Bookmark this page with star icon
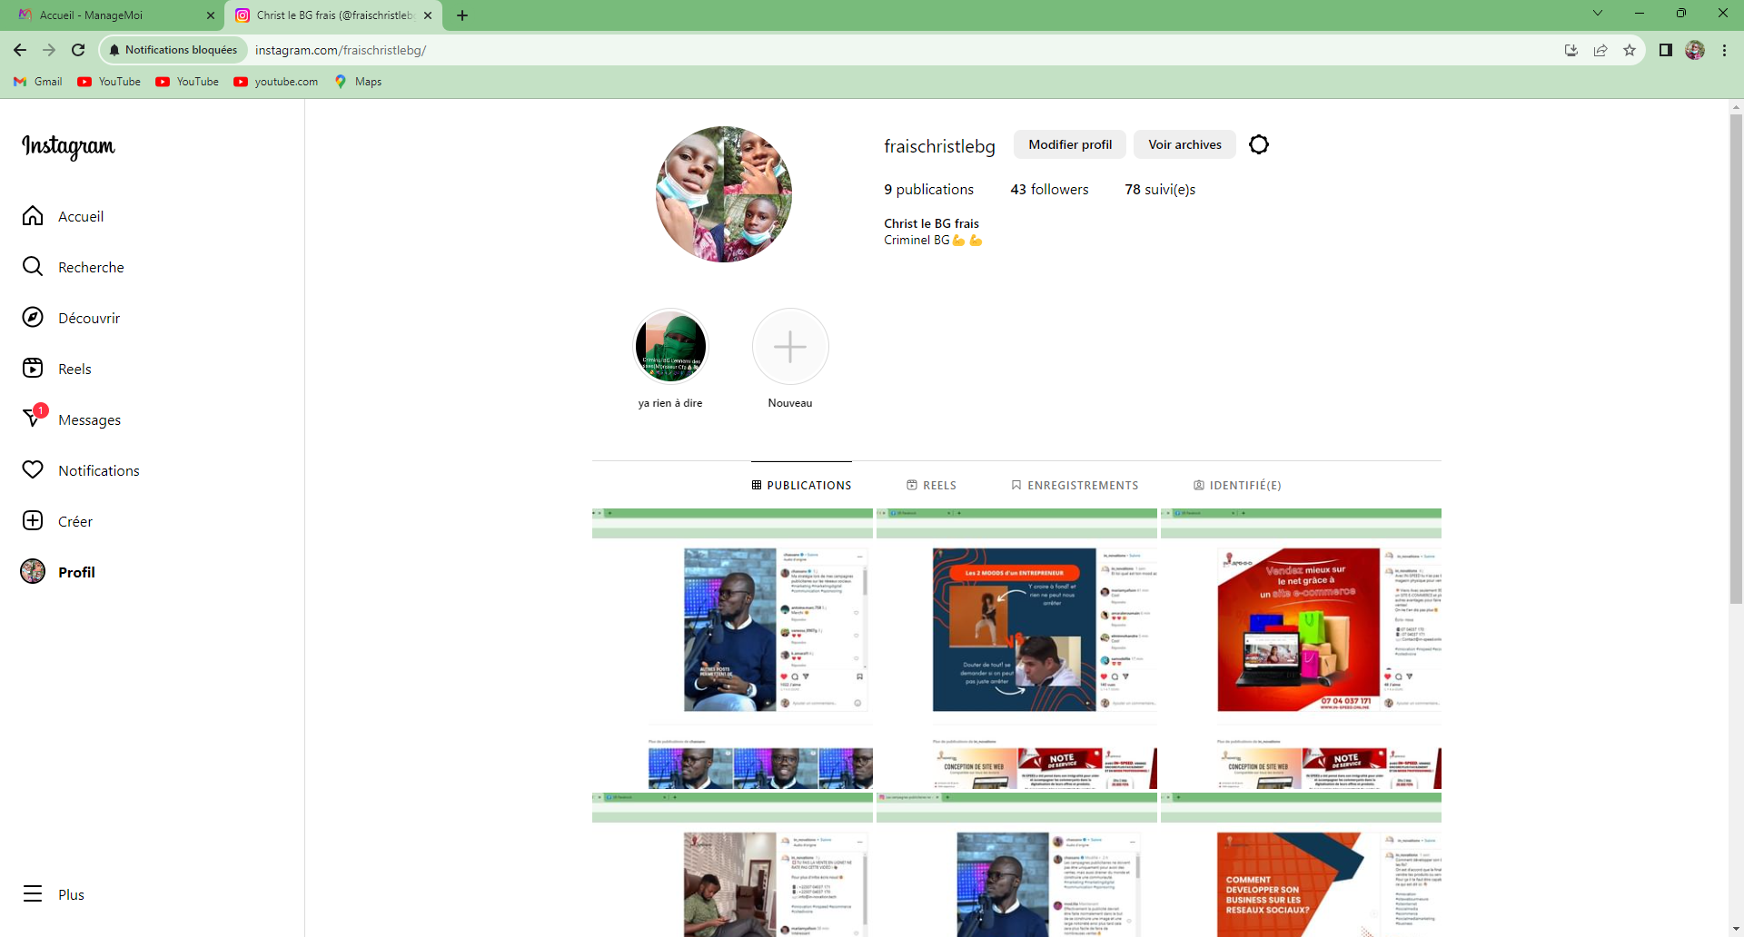 [x=1630, y=50]
